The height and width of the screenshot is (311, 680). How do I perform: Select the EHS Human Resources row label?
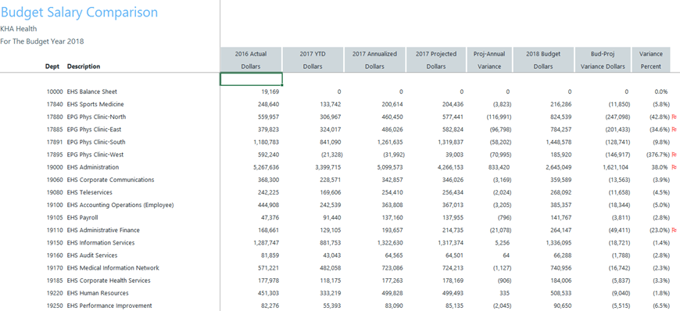point(98,293)
